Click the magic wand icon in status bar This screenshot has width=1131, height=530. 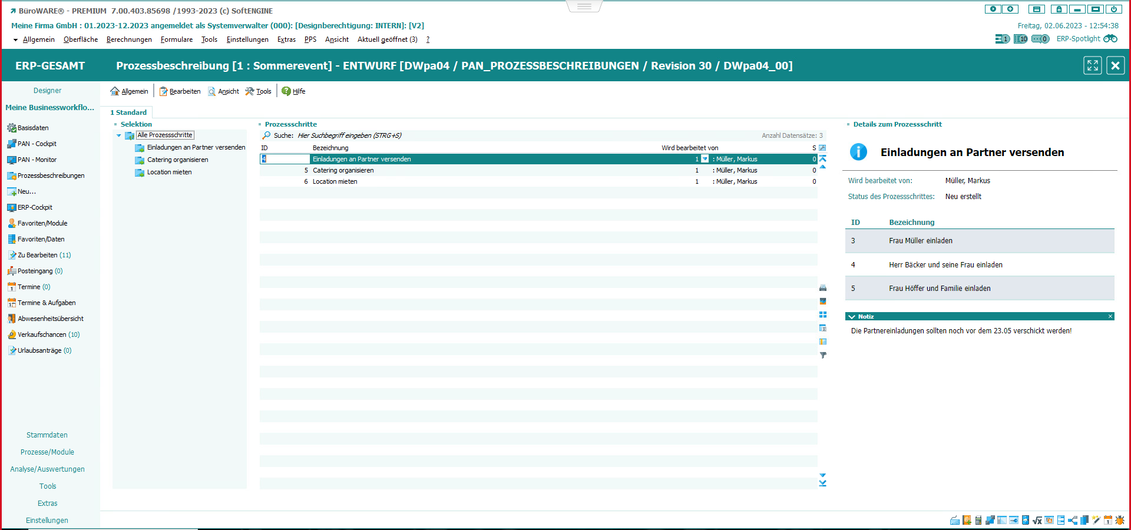point(1096,520)
